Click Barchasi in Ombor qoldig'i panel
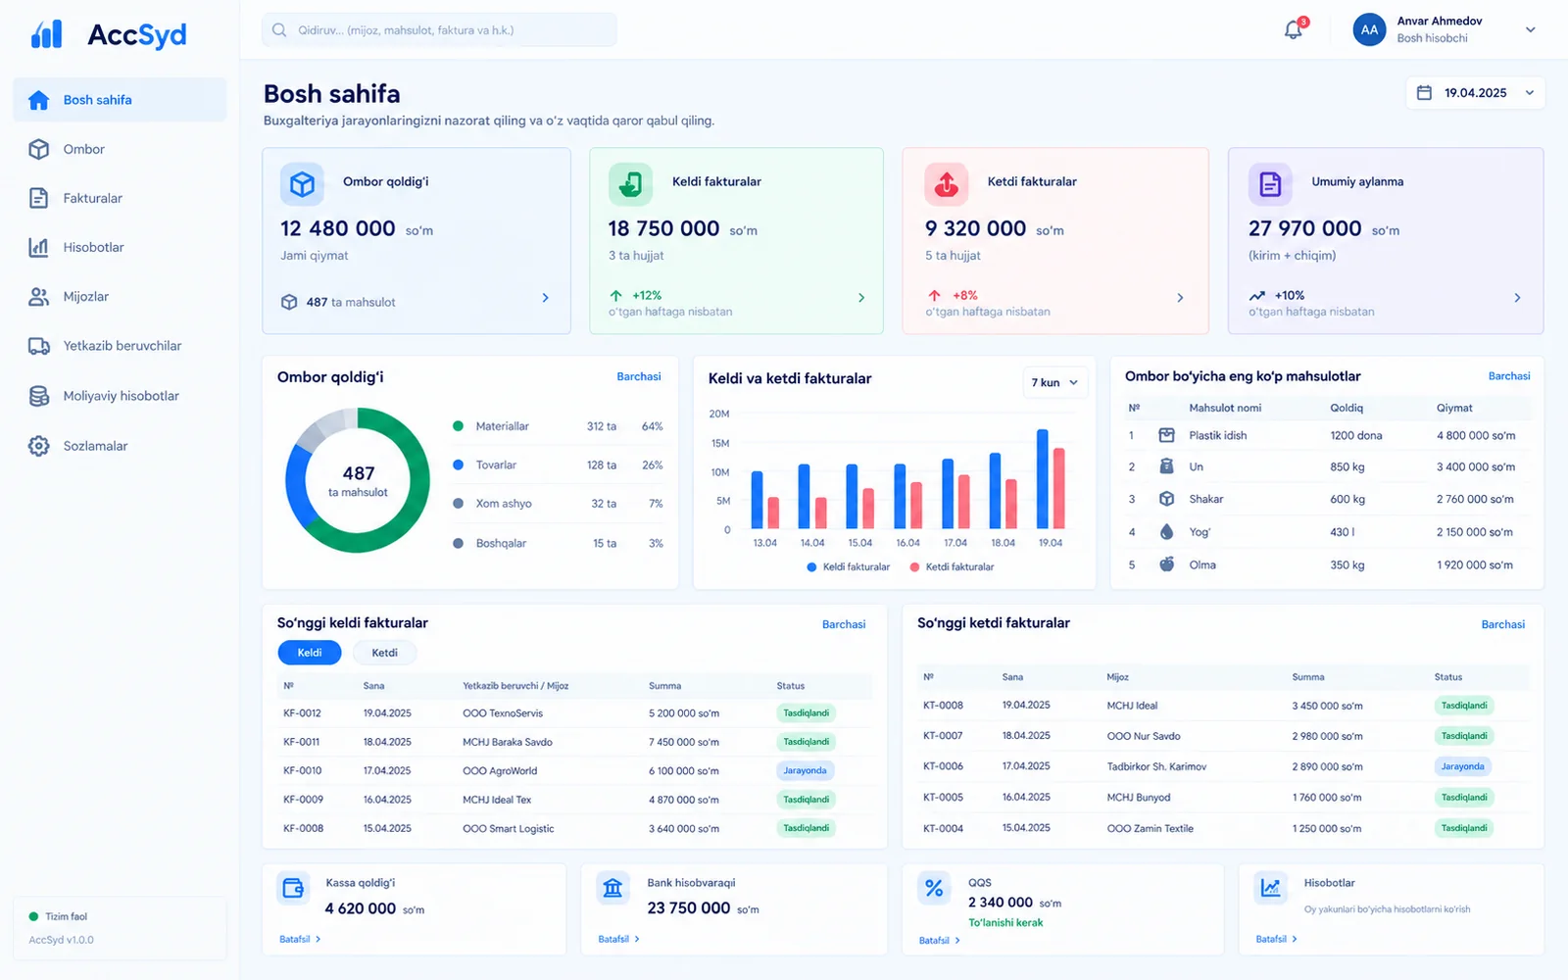Screen dimensions: 1568x980 click(639, 376)
